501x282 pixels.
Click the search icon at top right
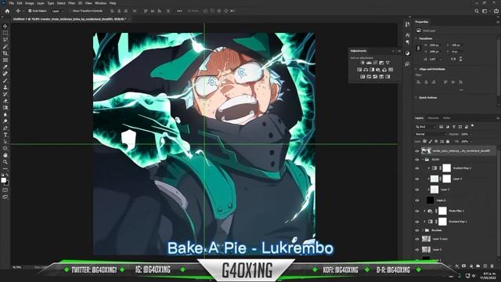coord(477,11)
